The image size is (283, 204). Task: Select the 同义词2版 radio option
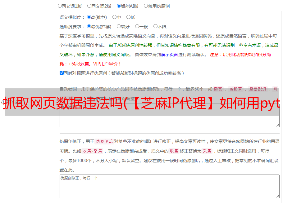[89, 6]
